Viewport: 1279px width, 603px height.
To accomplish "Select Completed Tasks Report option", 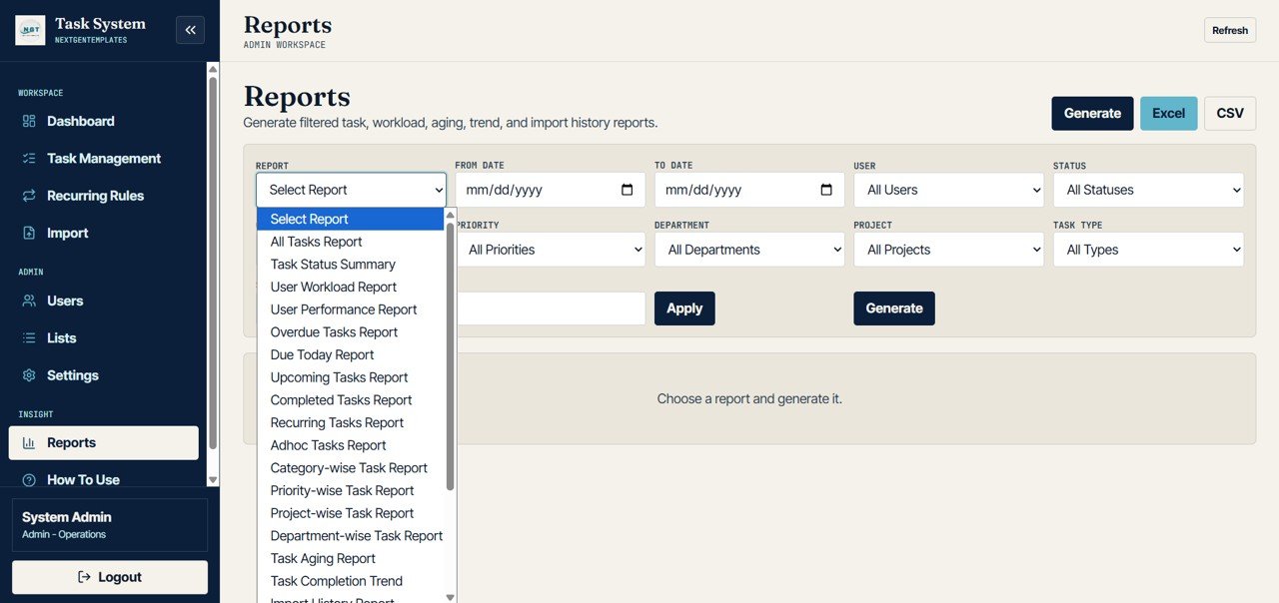I will (351, 400).
